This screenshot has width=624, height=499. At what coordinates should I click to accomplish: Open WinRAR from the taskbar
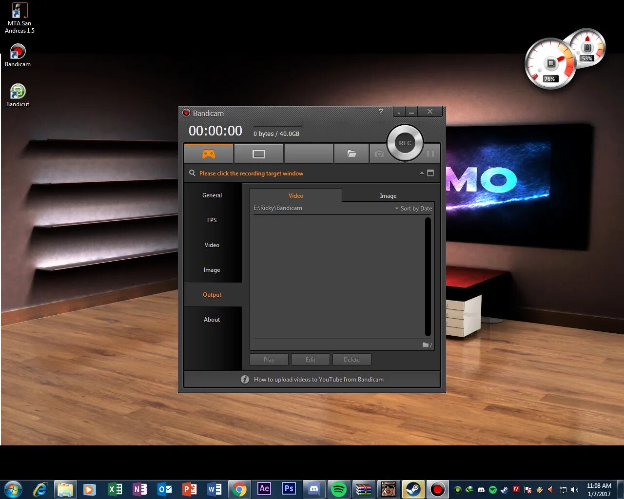tap(364, 489)
